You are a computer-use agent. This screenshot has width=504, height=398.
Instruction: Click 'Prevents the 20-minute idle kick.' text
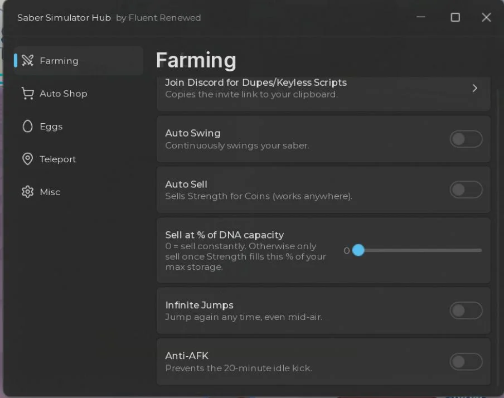tap(239, 368)
